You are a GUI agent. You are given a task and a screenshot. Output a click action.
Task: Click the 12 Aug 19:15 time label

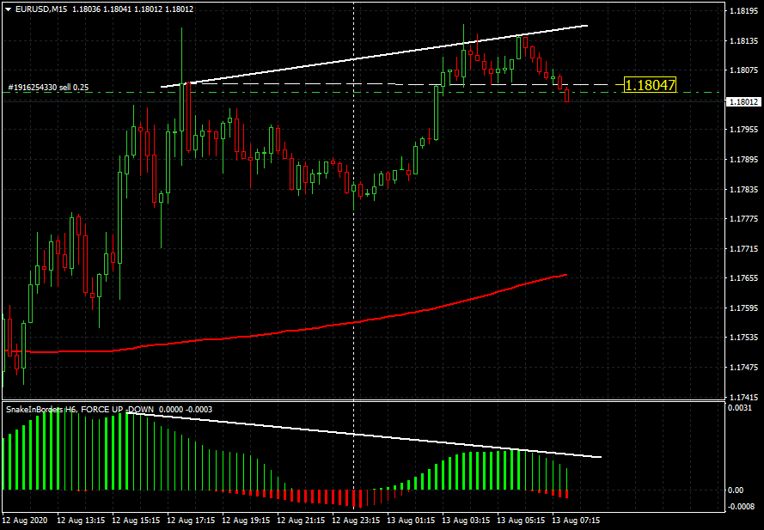click(246, 521)
